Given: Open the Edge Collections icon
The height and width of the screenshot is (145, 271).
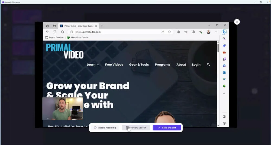Looking at the screenshot, I should pyautogui.click(x=193, y=32).
